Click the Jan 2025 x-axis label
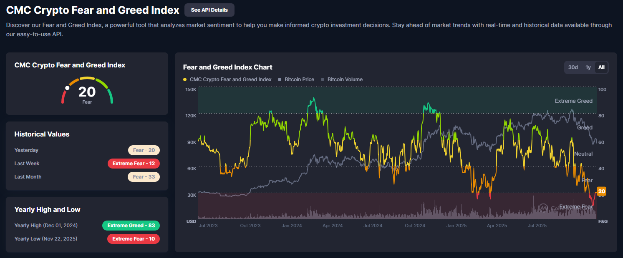Viewport: 623px width, 258px height. coord(456,226)
